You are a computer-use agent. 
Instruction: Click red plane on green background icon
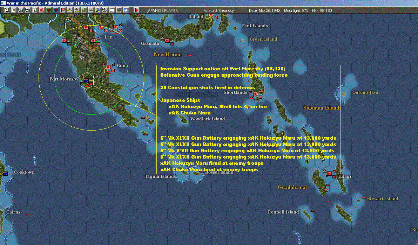(49, 10)
